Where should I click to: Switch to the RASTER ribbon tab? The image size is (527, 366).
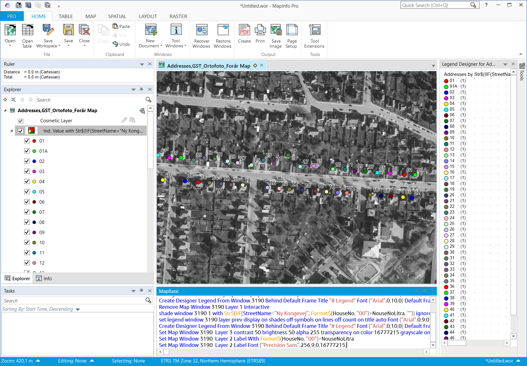(x=178, y=16)
